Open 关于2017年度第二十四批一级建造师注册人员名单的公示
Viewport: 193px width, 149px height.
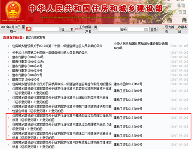(x=50, y=53)
